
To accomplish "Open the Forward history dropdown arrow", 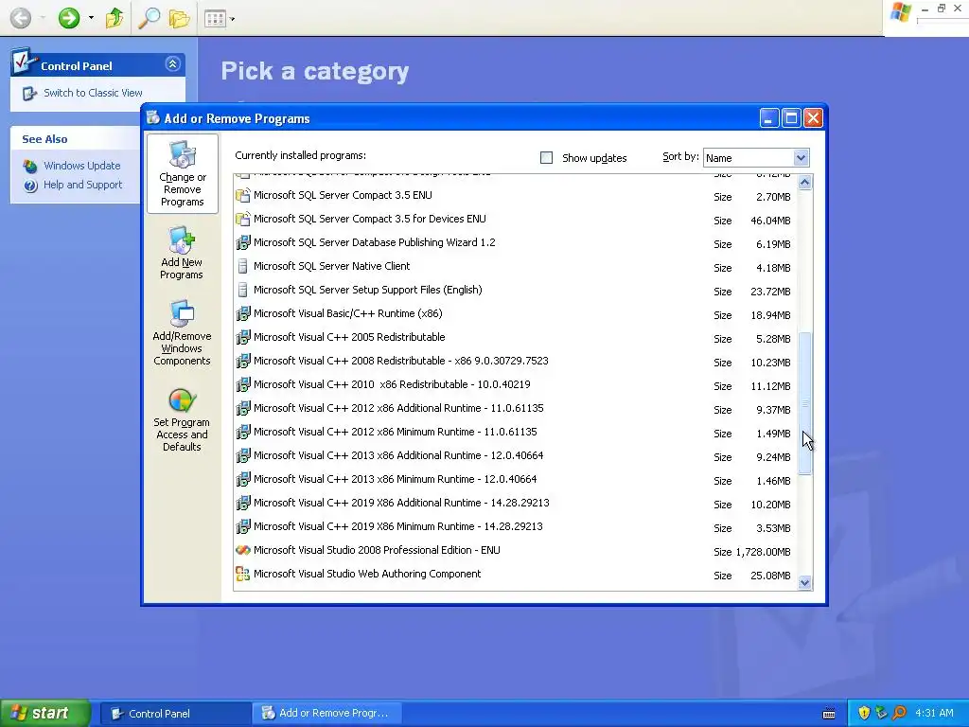I will click(91, 18).
